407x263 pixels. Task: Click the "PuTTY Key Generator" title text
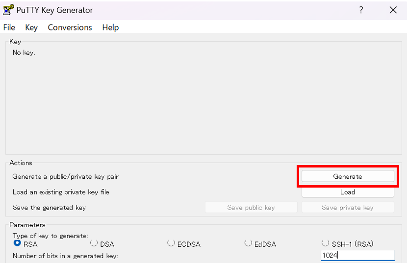tap(54, 10)
